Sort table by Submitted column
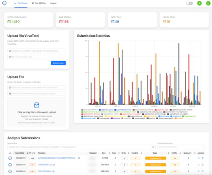212x175 pixels. click(x=20, y=153)
